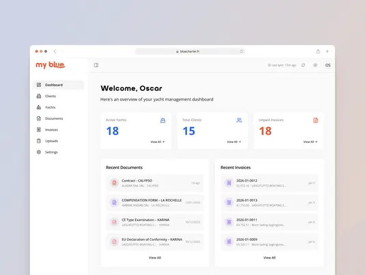Open a new browser tab with plus
Screen dimensions: 366x275
click(327, 51)
